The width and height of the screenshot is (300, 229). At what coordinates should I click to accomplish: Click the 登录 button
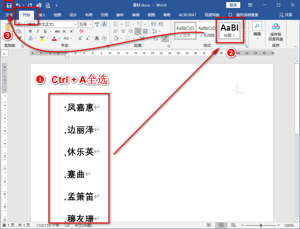[233, 5]
